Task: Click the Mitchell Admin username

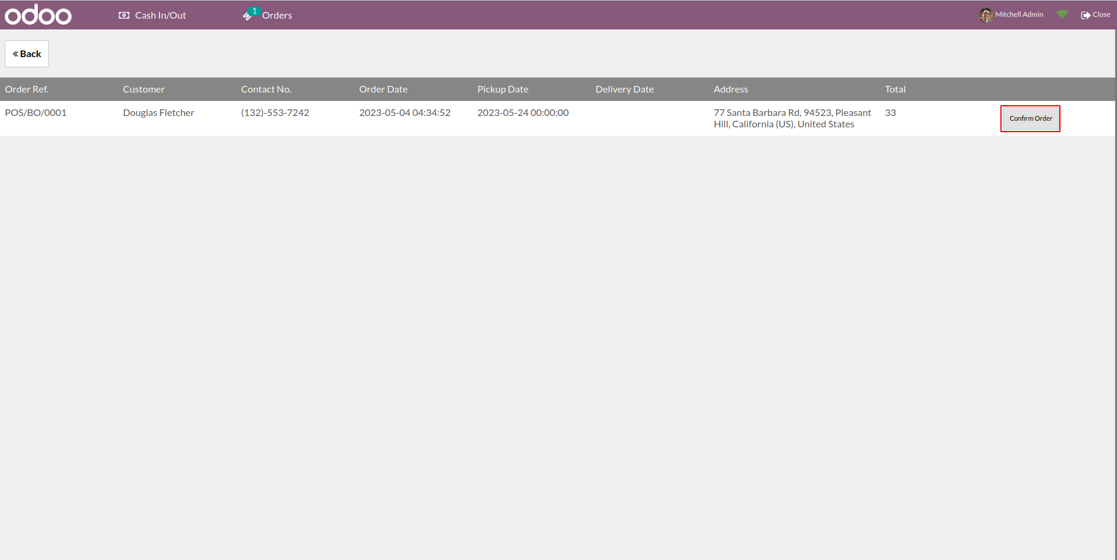Action: point(1019,14)
